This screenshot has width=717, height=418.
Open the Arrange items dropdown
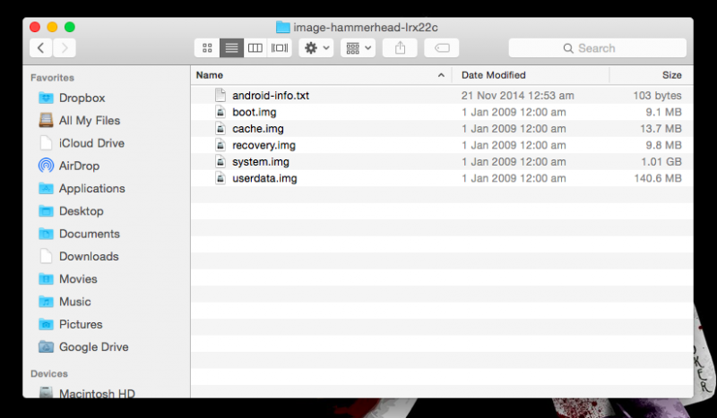coord(358,47)
